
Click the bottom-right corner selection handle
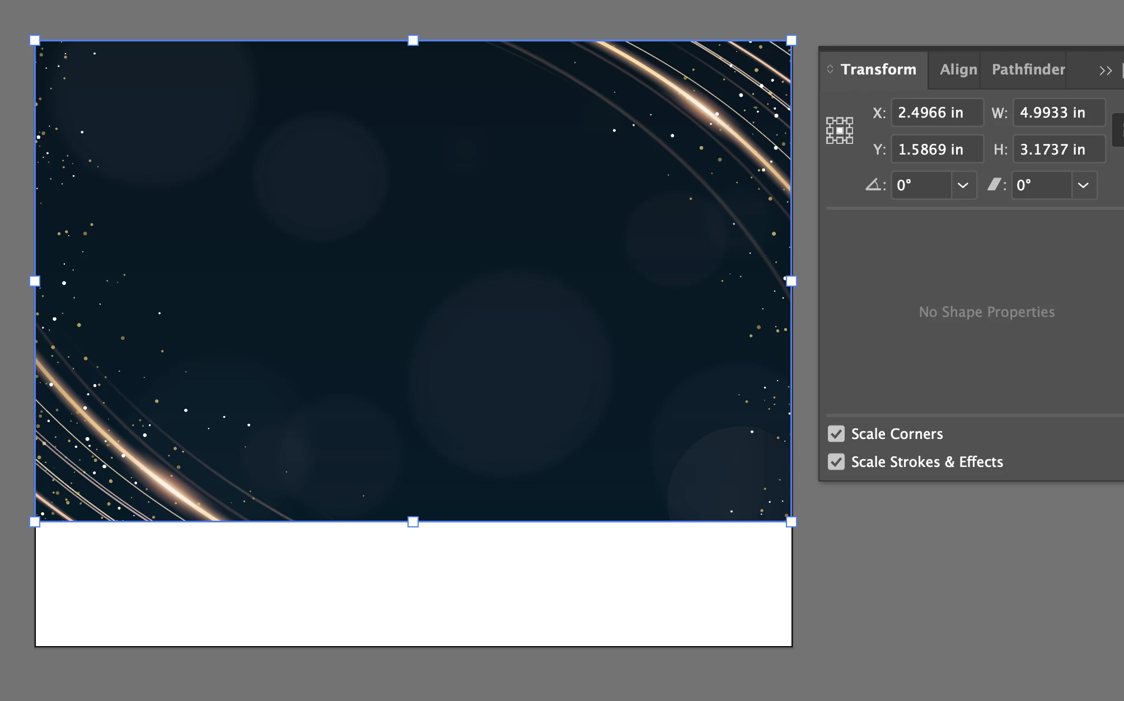click(791, 522)
